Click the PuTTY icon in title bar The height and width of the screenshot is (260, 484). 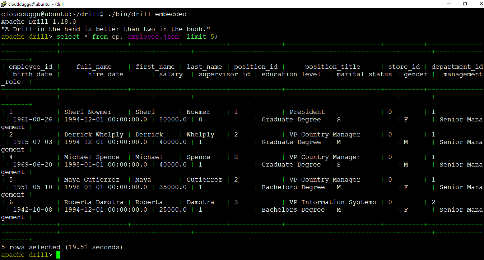3,4
